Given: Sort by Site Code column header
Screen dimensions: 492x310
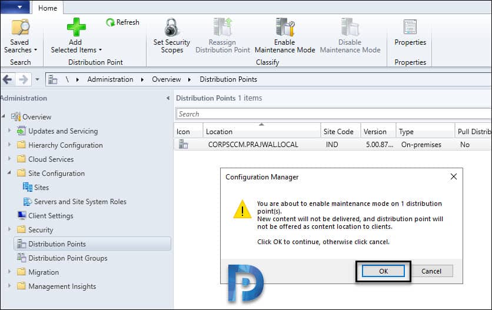Looking at the screenshot, I should pyautogui.click(x=341, y=131).
